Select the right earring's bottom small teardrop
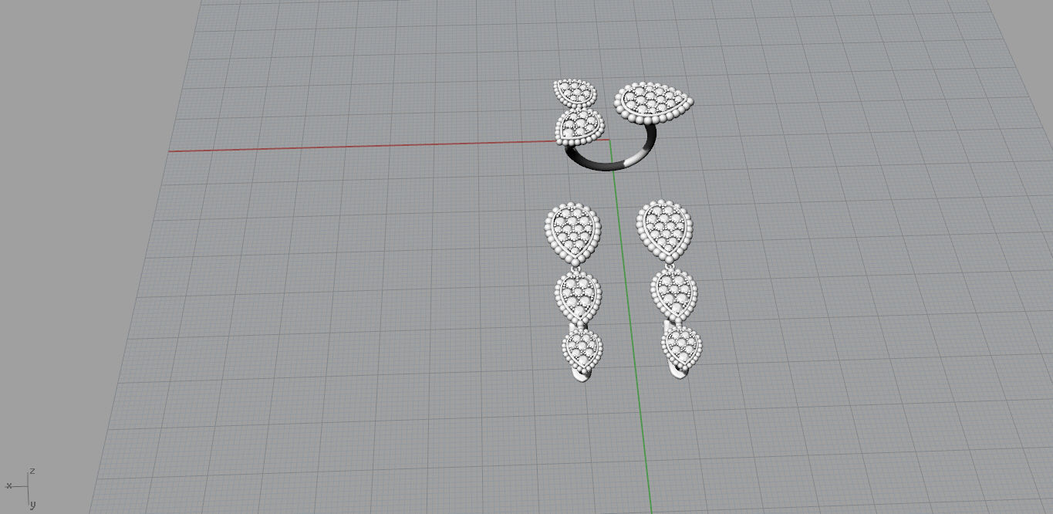1053x514 pixels. click(x=681, y=348)
